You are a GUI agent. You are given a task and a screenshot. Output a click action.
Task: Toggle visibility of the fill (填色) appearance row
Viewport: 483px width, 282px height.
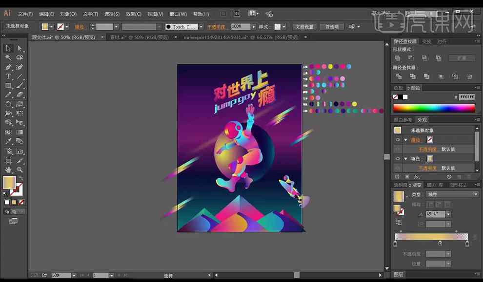(397, 158)
